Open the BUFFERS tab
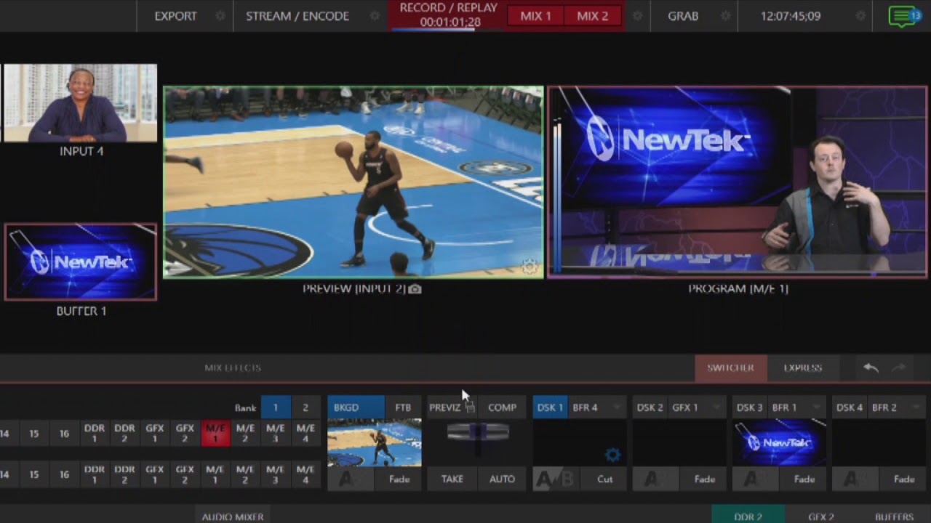Viewport: 931px width, 523px height. point(894,516)
